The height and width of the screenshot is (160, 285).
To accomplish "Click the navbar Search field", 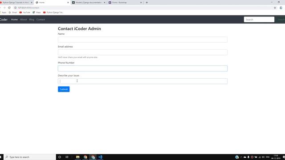I will pyautogui.click(x=259, y=20).
